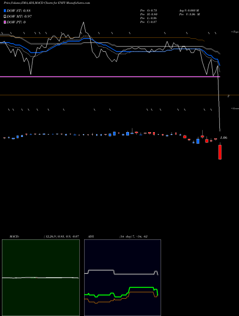Click the 'ADX' panel heading
This screenshot has width=239, height=316.
click(91, 237)
